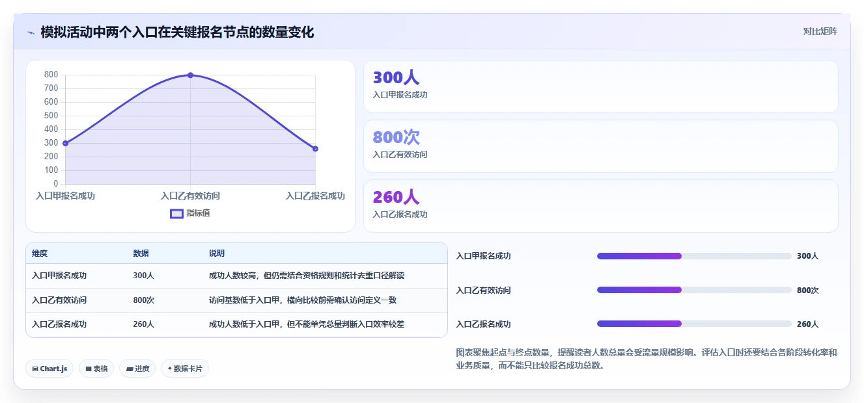Click the 表格 tag chip
Screen dimensions: 864x403
point(96,369)
